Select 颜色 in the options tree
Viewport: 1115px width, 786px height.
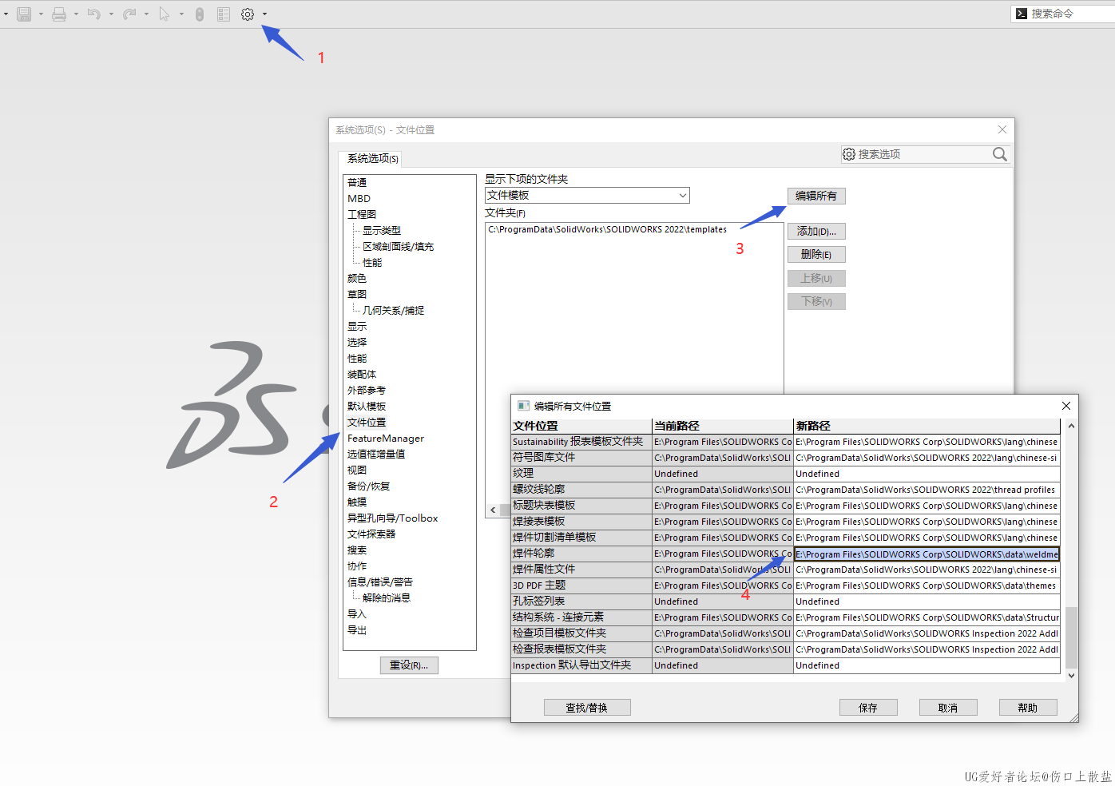(357, 279)
